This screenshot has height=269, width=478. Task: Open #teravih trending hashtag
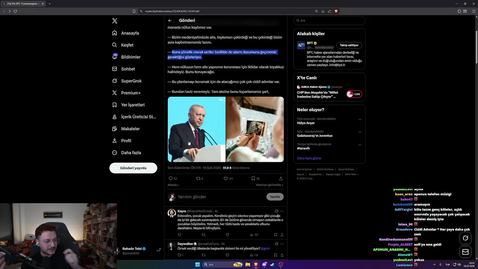tap(304, 148)
